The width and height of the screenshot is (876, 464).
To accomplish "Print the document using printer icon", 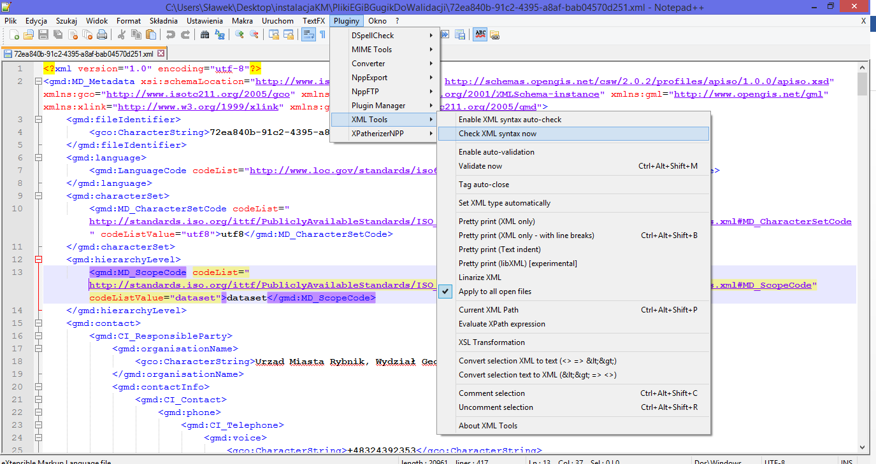I will 102,34.
